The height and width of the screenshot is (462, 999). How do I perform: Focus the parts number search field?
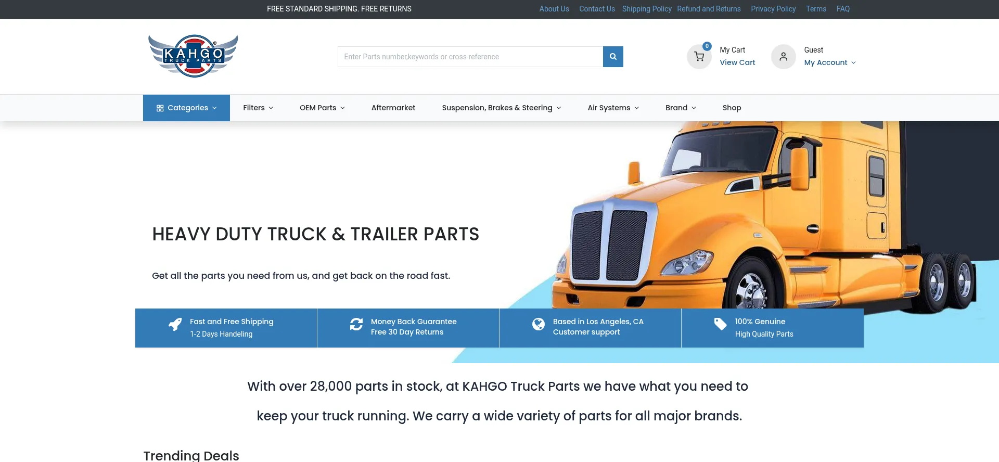tap(470, 57)
